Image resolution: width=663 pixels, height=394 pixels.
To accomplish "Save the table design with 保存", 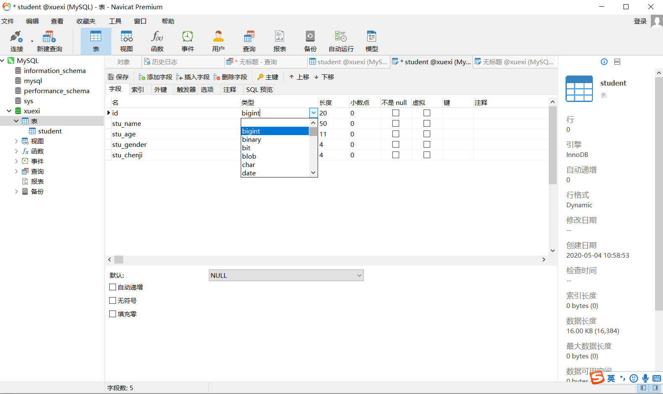I will [x=118, y=77].
